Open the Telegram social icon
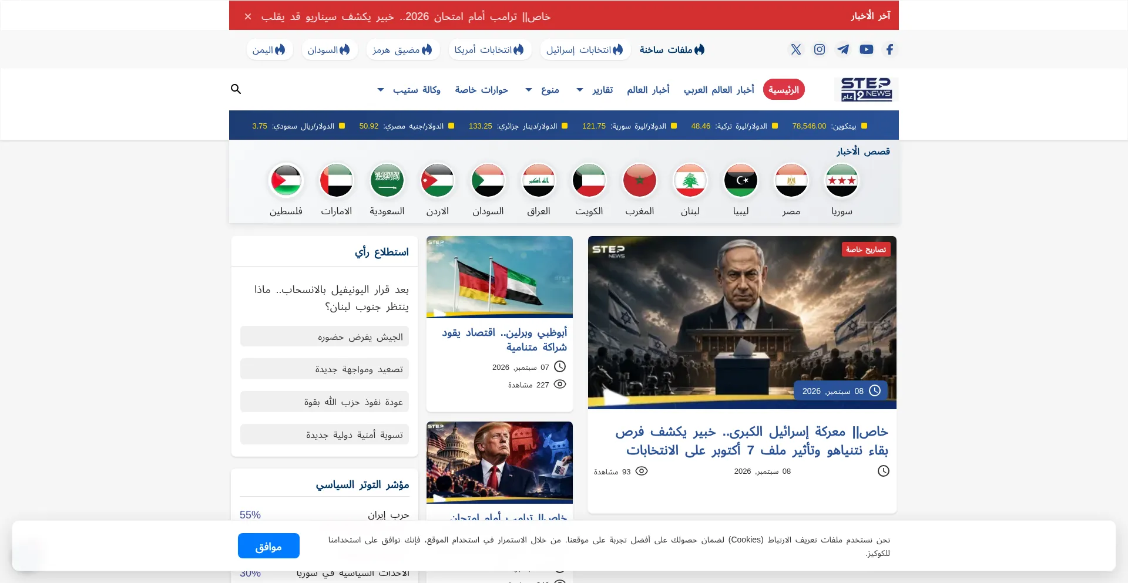 click(x=843, y=49)
